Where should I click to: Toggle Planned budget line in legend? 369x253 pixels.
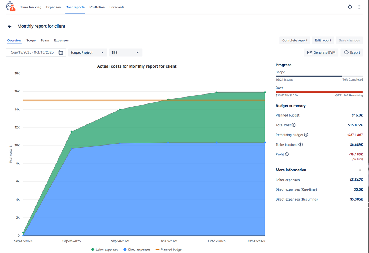tap(169, 250)
